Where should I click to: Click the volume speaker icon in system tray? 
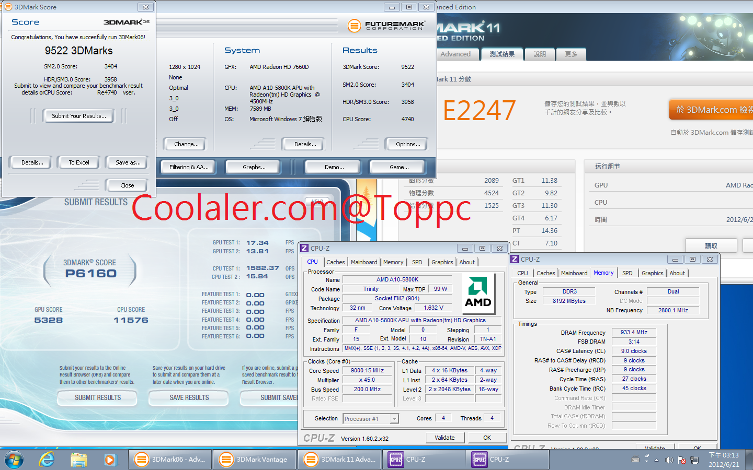point(669,460)
